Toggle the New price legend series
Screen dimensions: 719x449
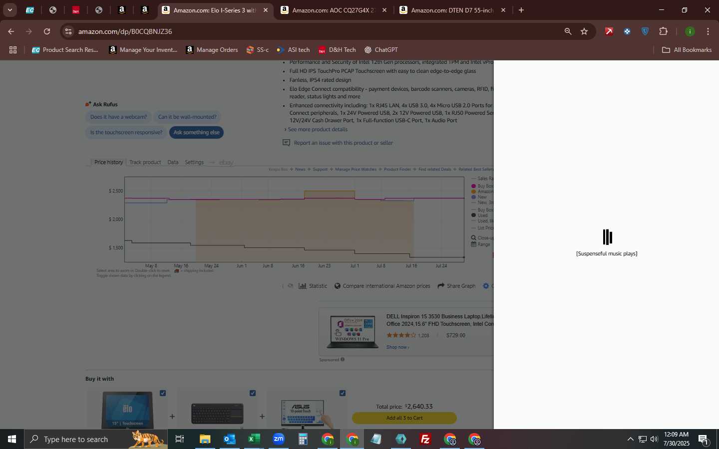tap(479, 197)
